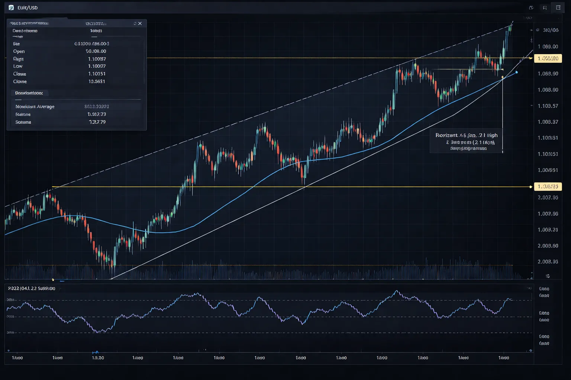The width and height of the screenshot is (571, 380).
Task: Click the blue endpoint dot of the moving average
Action: tap(516, 72)
